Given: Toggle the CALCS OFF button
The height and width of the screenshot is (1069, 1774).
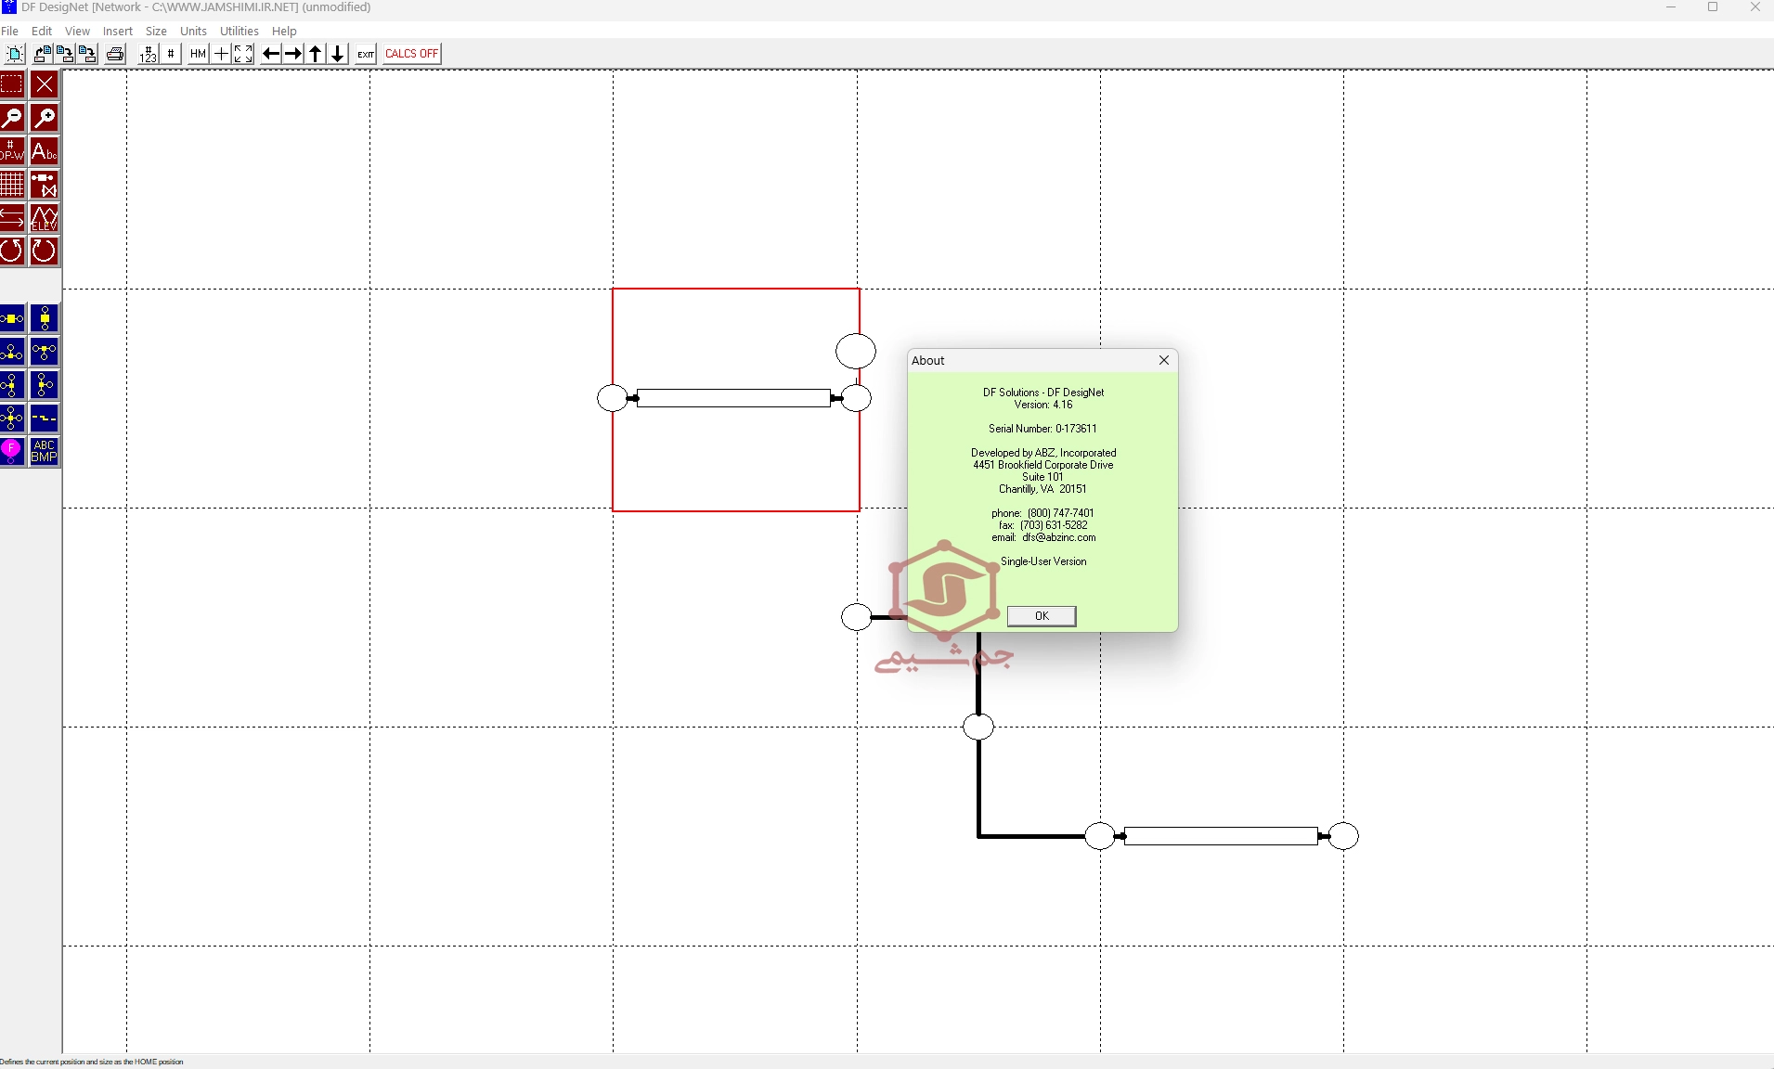Looking at the screenshot, I should [411, 54].
